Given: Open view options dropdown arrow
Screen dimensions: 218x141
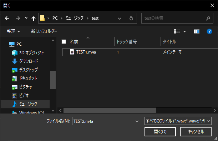Looking at the screenshot, I should pos(184,31).
